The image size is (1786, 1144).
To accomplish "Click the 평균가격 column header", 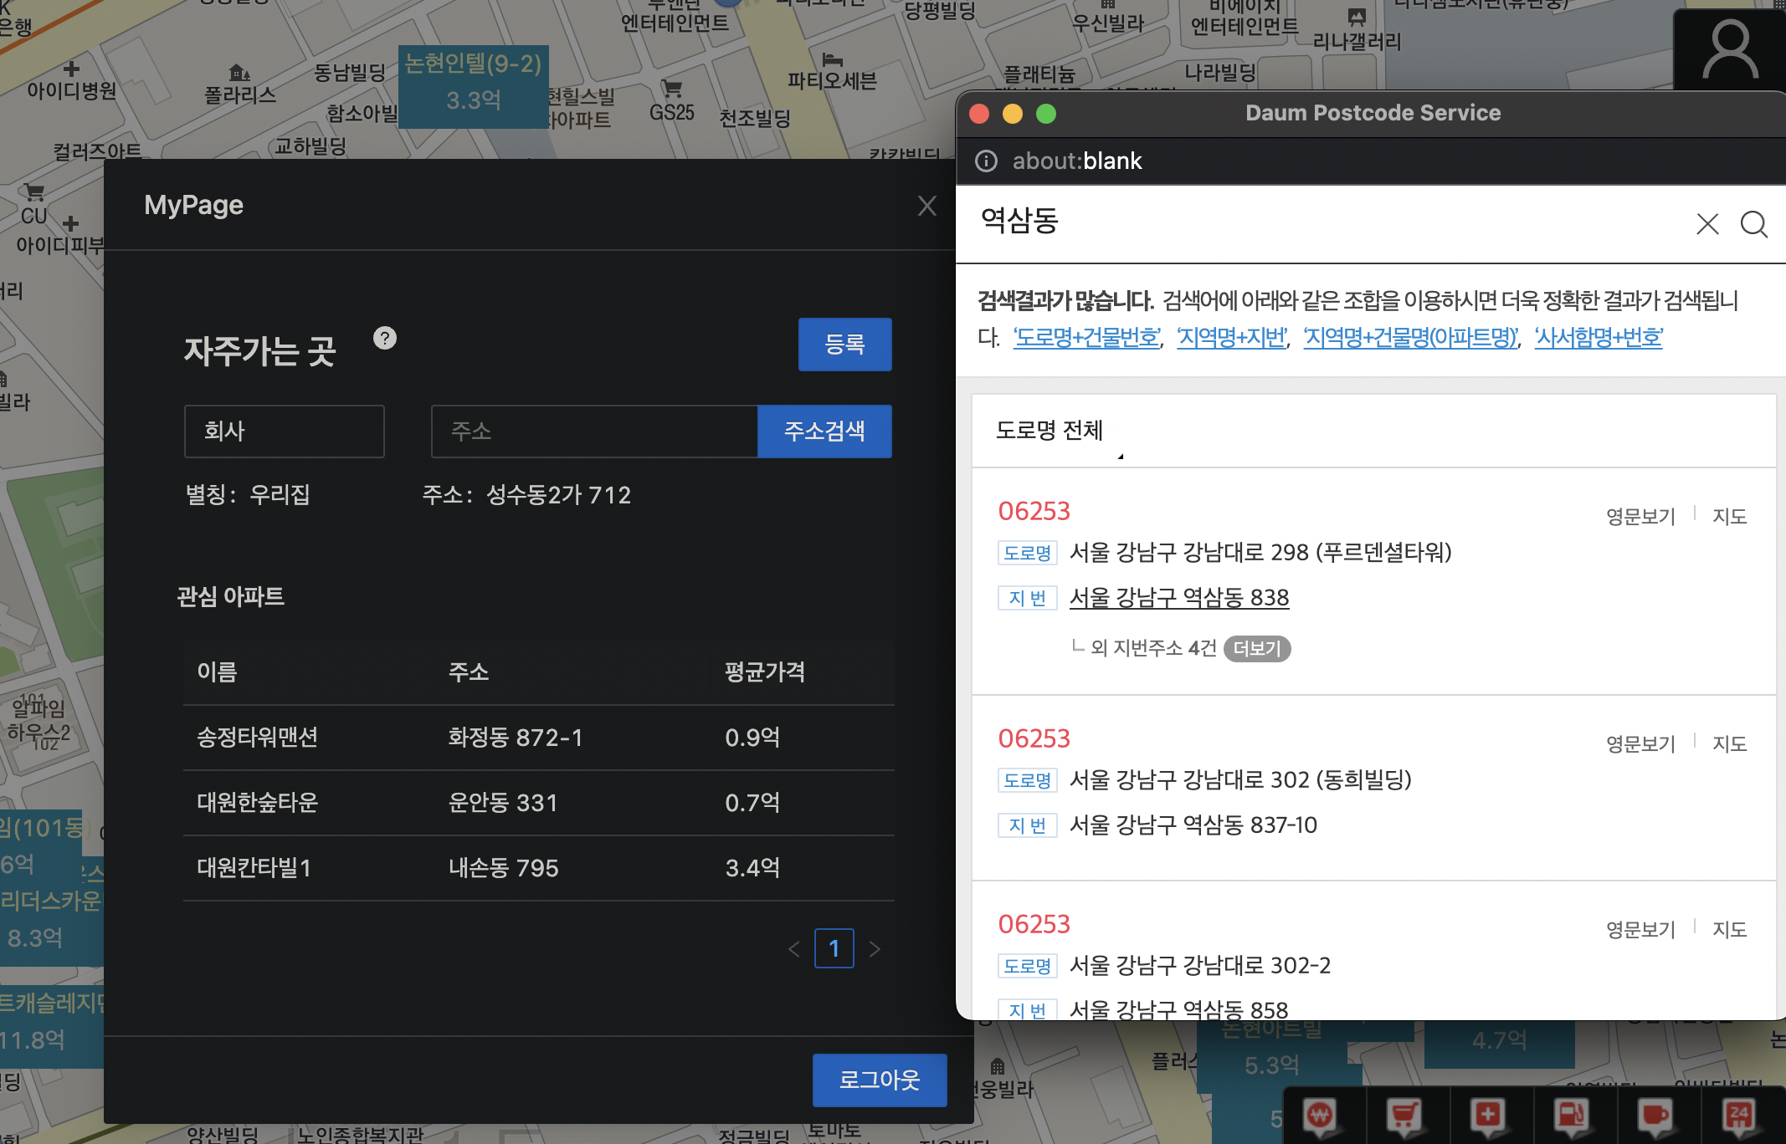I will pyautogui.click(x=765, y=672).
